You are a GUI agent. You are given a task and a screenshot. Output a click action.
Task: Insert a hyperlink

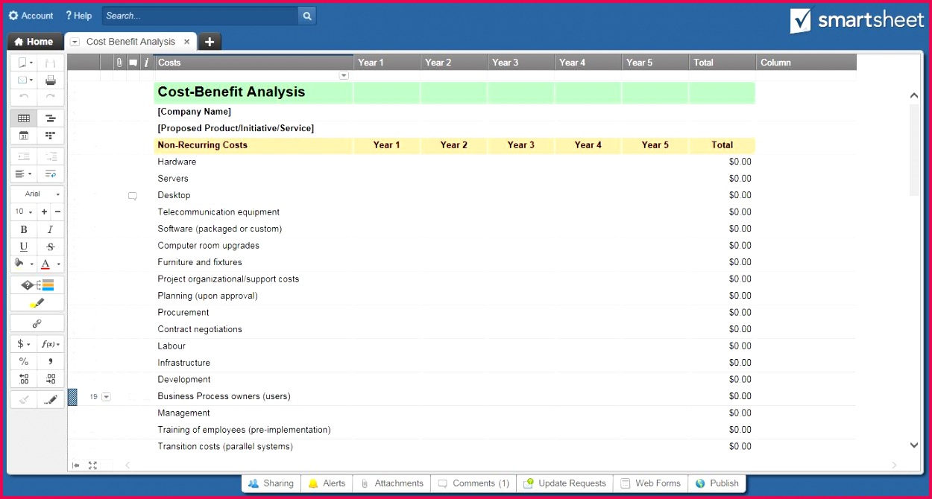[x=37, y=322]
